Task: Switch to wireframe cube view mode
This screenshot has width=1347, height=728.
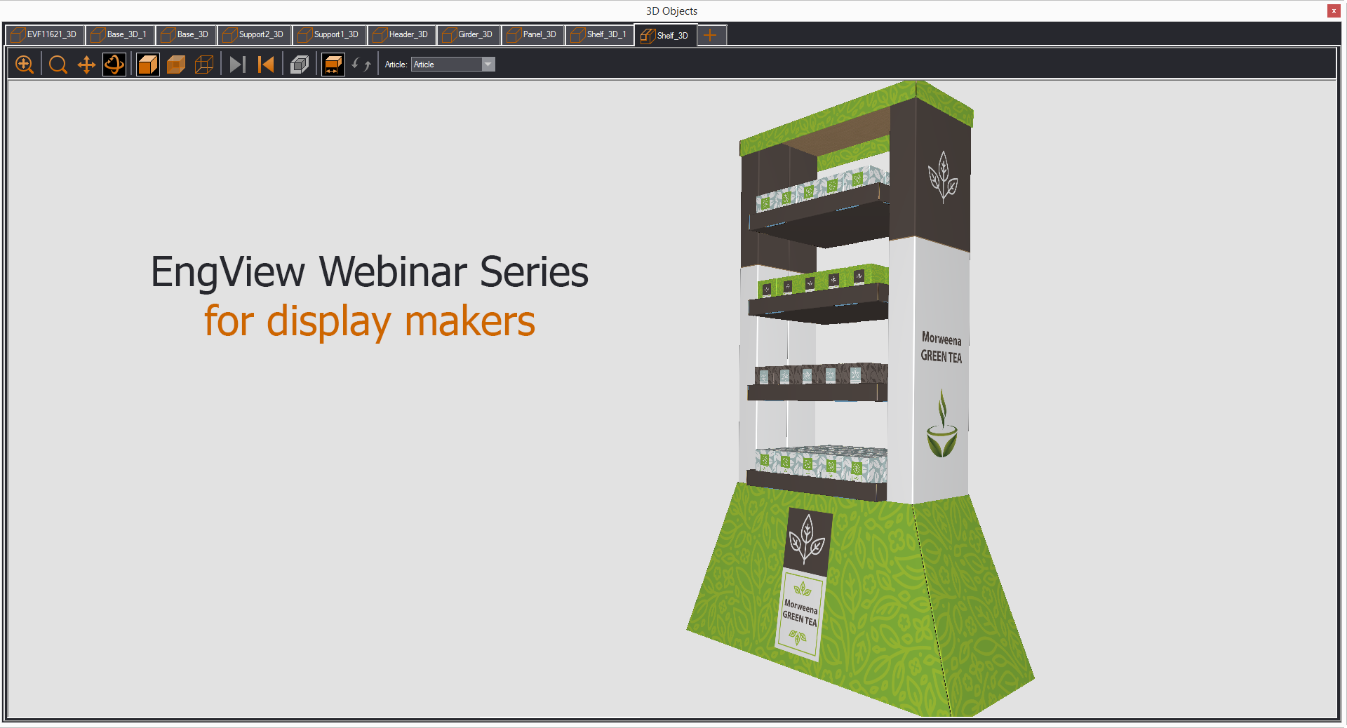Action: point(204,65)
